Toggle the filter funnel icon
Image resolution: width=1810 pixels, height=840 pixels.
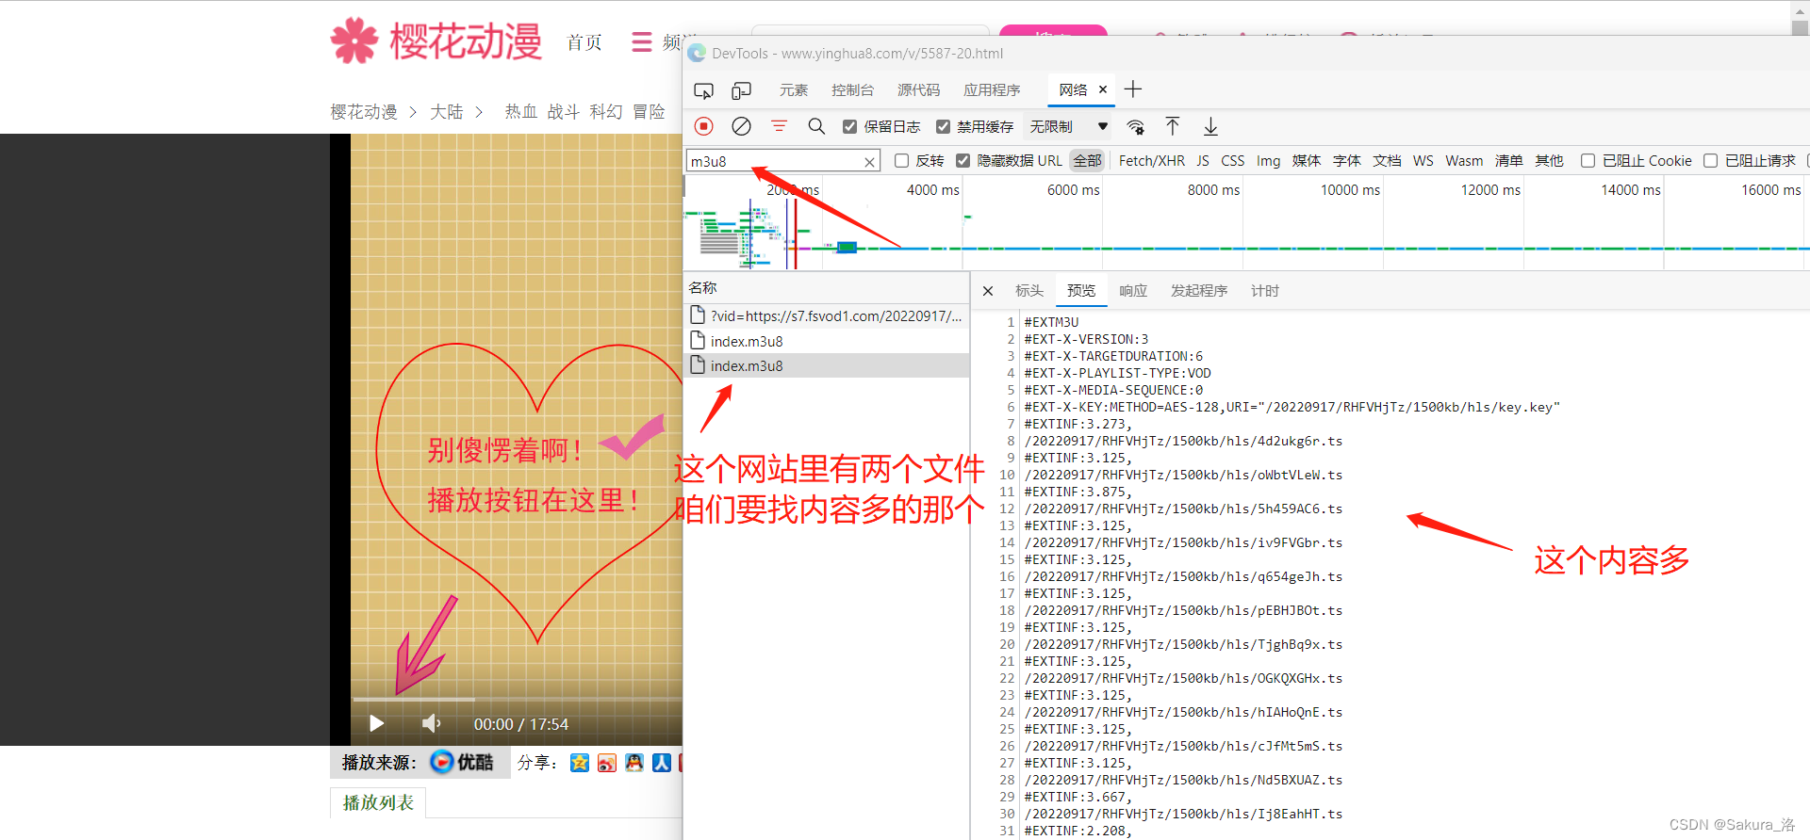(x=779, y=126)
